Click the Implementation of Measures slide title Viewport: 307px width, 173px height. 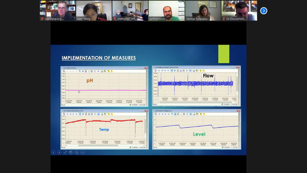click(x=99, y=58)
